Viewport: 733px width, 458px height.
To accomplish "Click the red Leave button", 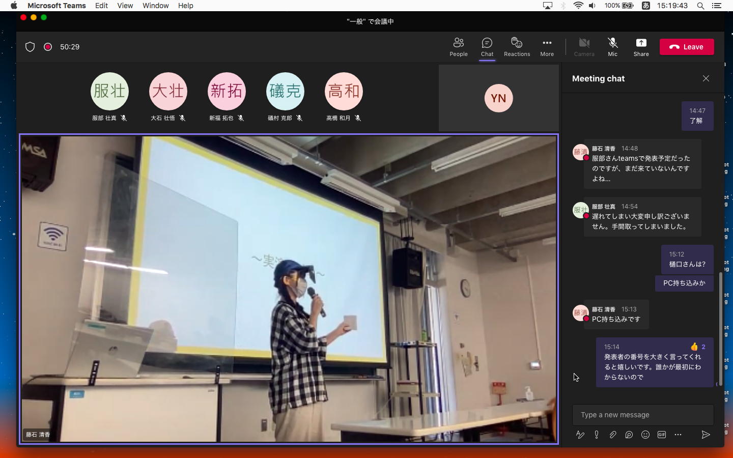I will click(687, 47).
